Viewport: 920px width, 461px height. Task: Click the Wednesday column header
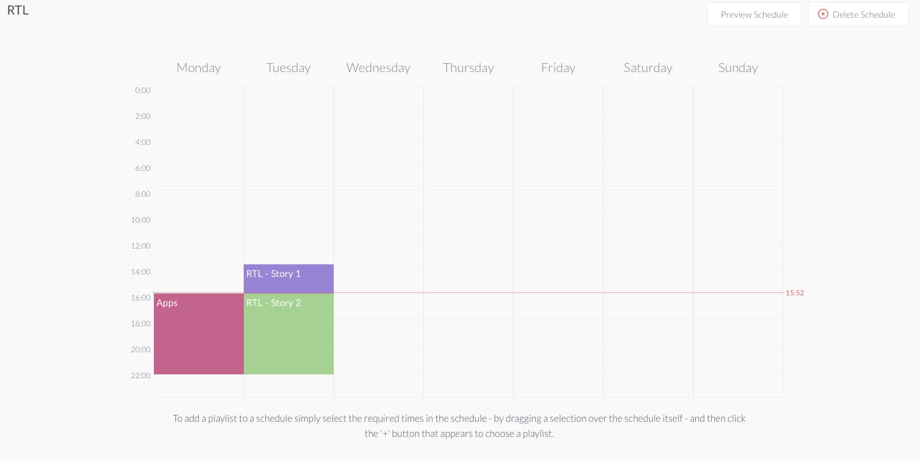click(x=379, y=68)
